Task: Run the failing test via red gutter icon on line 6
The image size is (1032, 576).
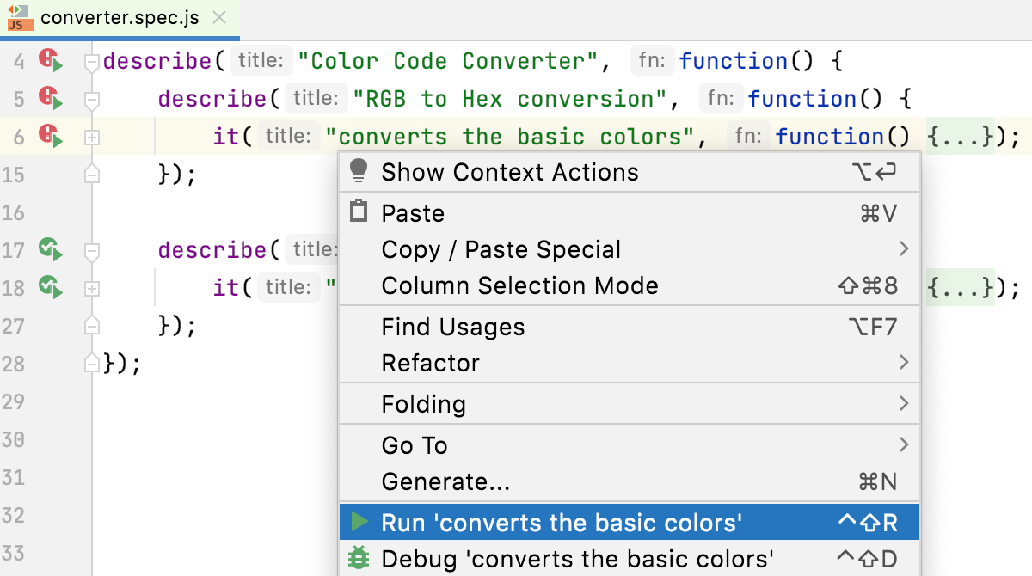Action: pyautogui.click(x=52, y=136)
